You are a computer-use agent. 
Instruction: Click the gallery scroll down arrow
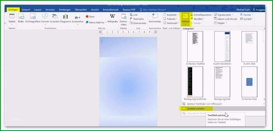(264, 99)
